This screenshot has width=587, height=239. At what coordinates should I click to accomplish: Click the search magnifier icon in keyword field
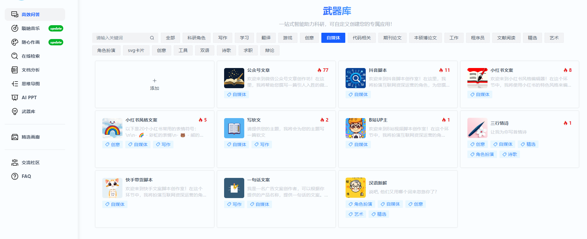[152, 38]
